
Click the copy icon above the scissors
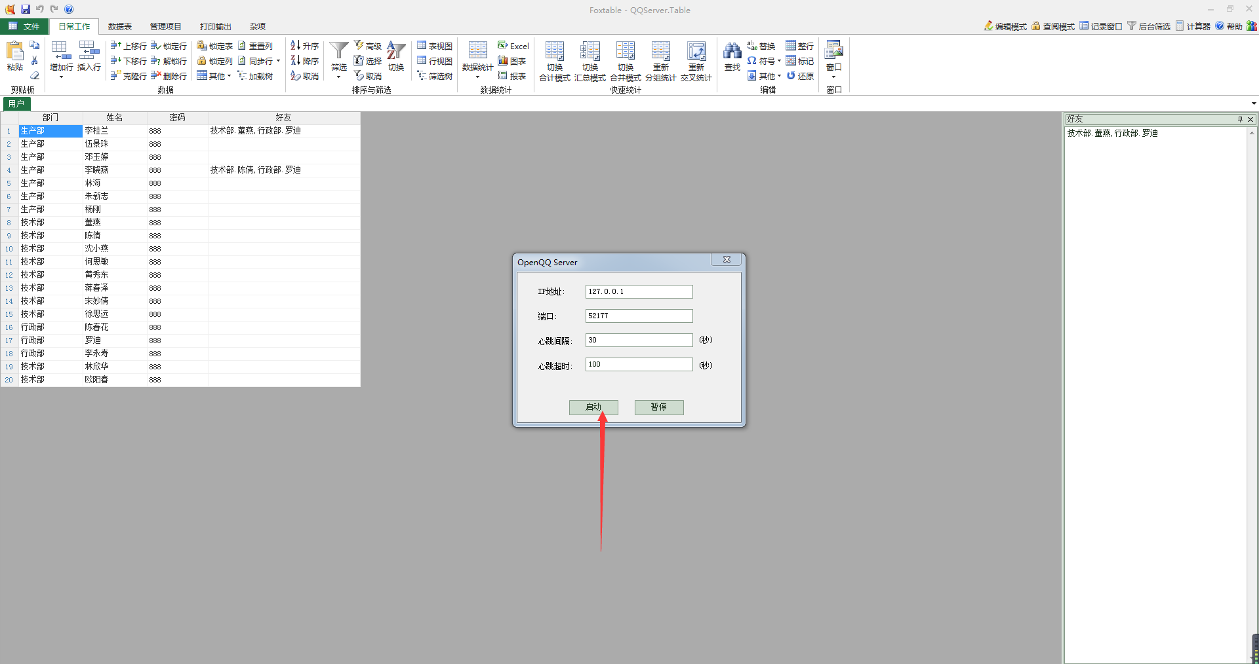click(x=35, y=45)
